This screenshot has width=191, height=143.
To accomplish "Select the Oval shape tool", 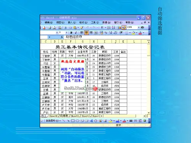I will pos(78,121).
